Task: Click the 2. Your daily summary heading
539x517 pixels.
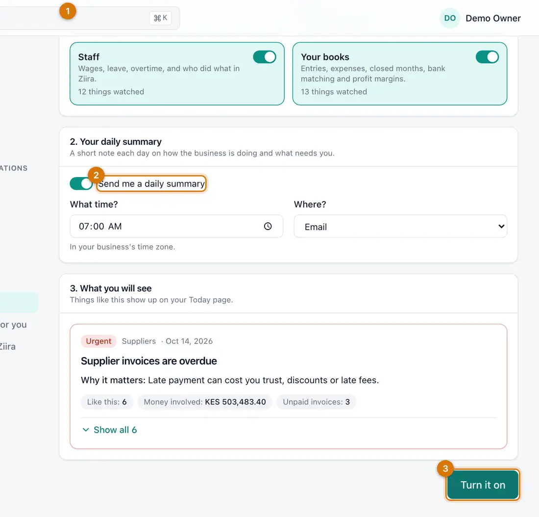Action: (116, 141)
